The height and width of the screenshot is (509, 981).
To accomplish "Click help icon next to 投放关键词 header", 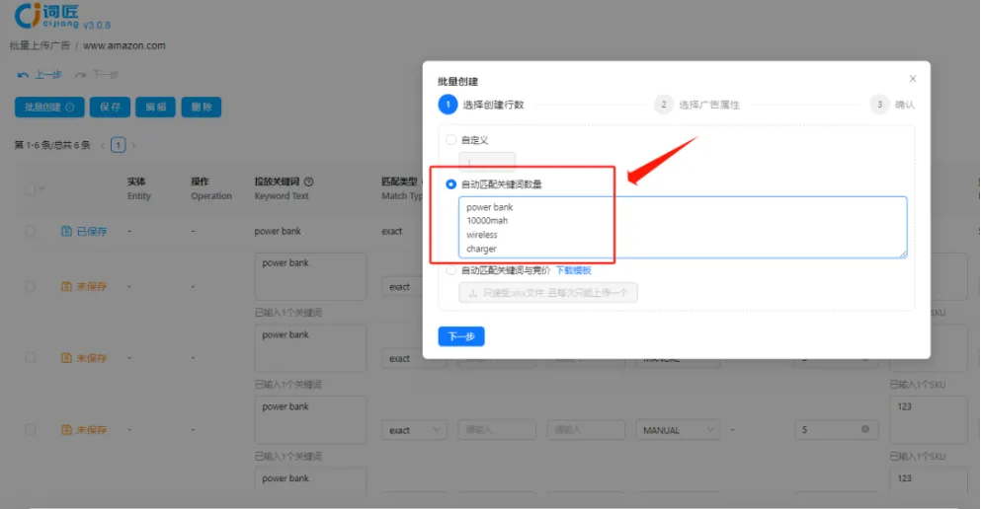I will click(x=309, y=182).
